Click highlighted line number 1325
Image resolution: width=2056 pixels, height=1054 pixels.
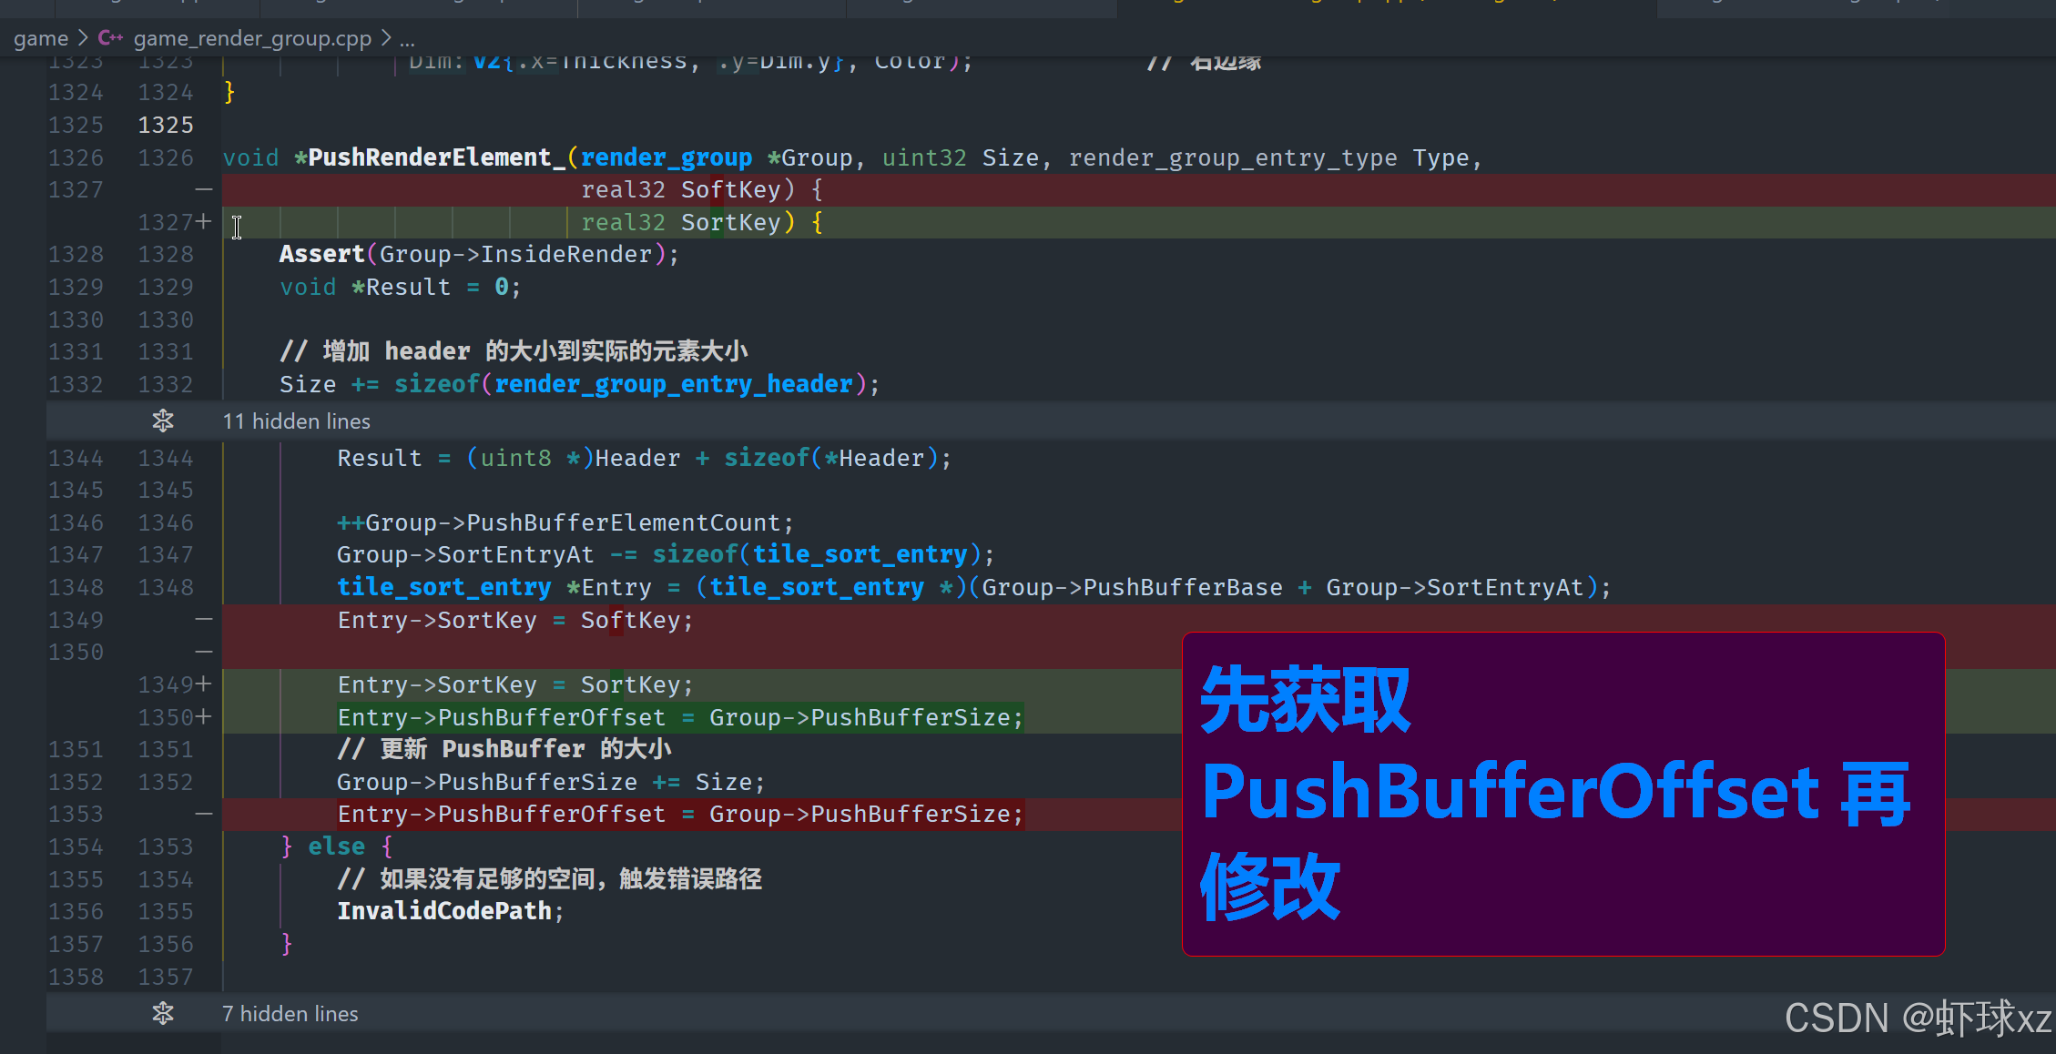pyautogui.click(x=166, y=125)
